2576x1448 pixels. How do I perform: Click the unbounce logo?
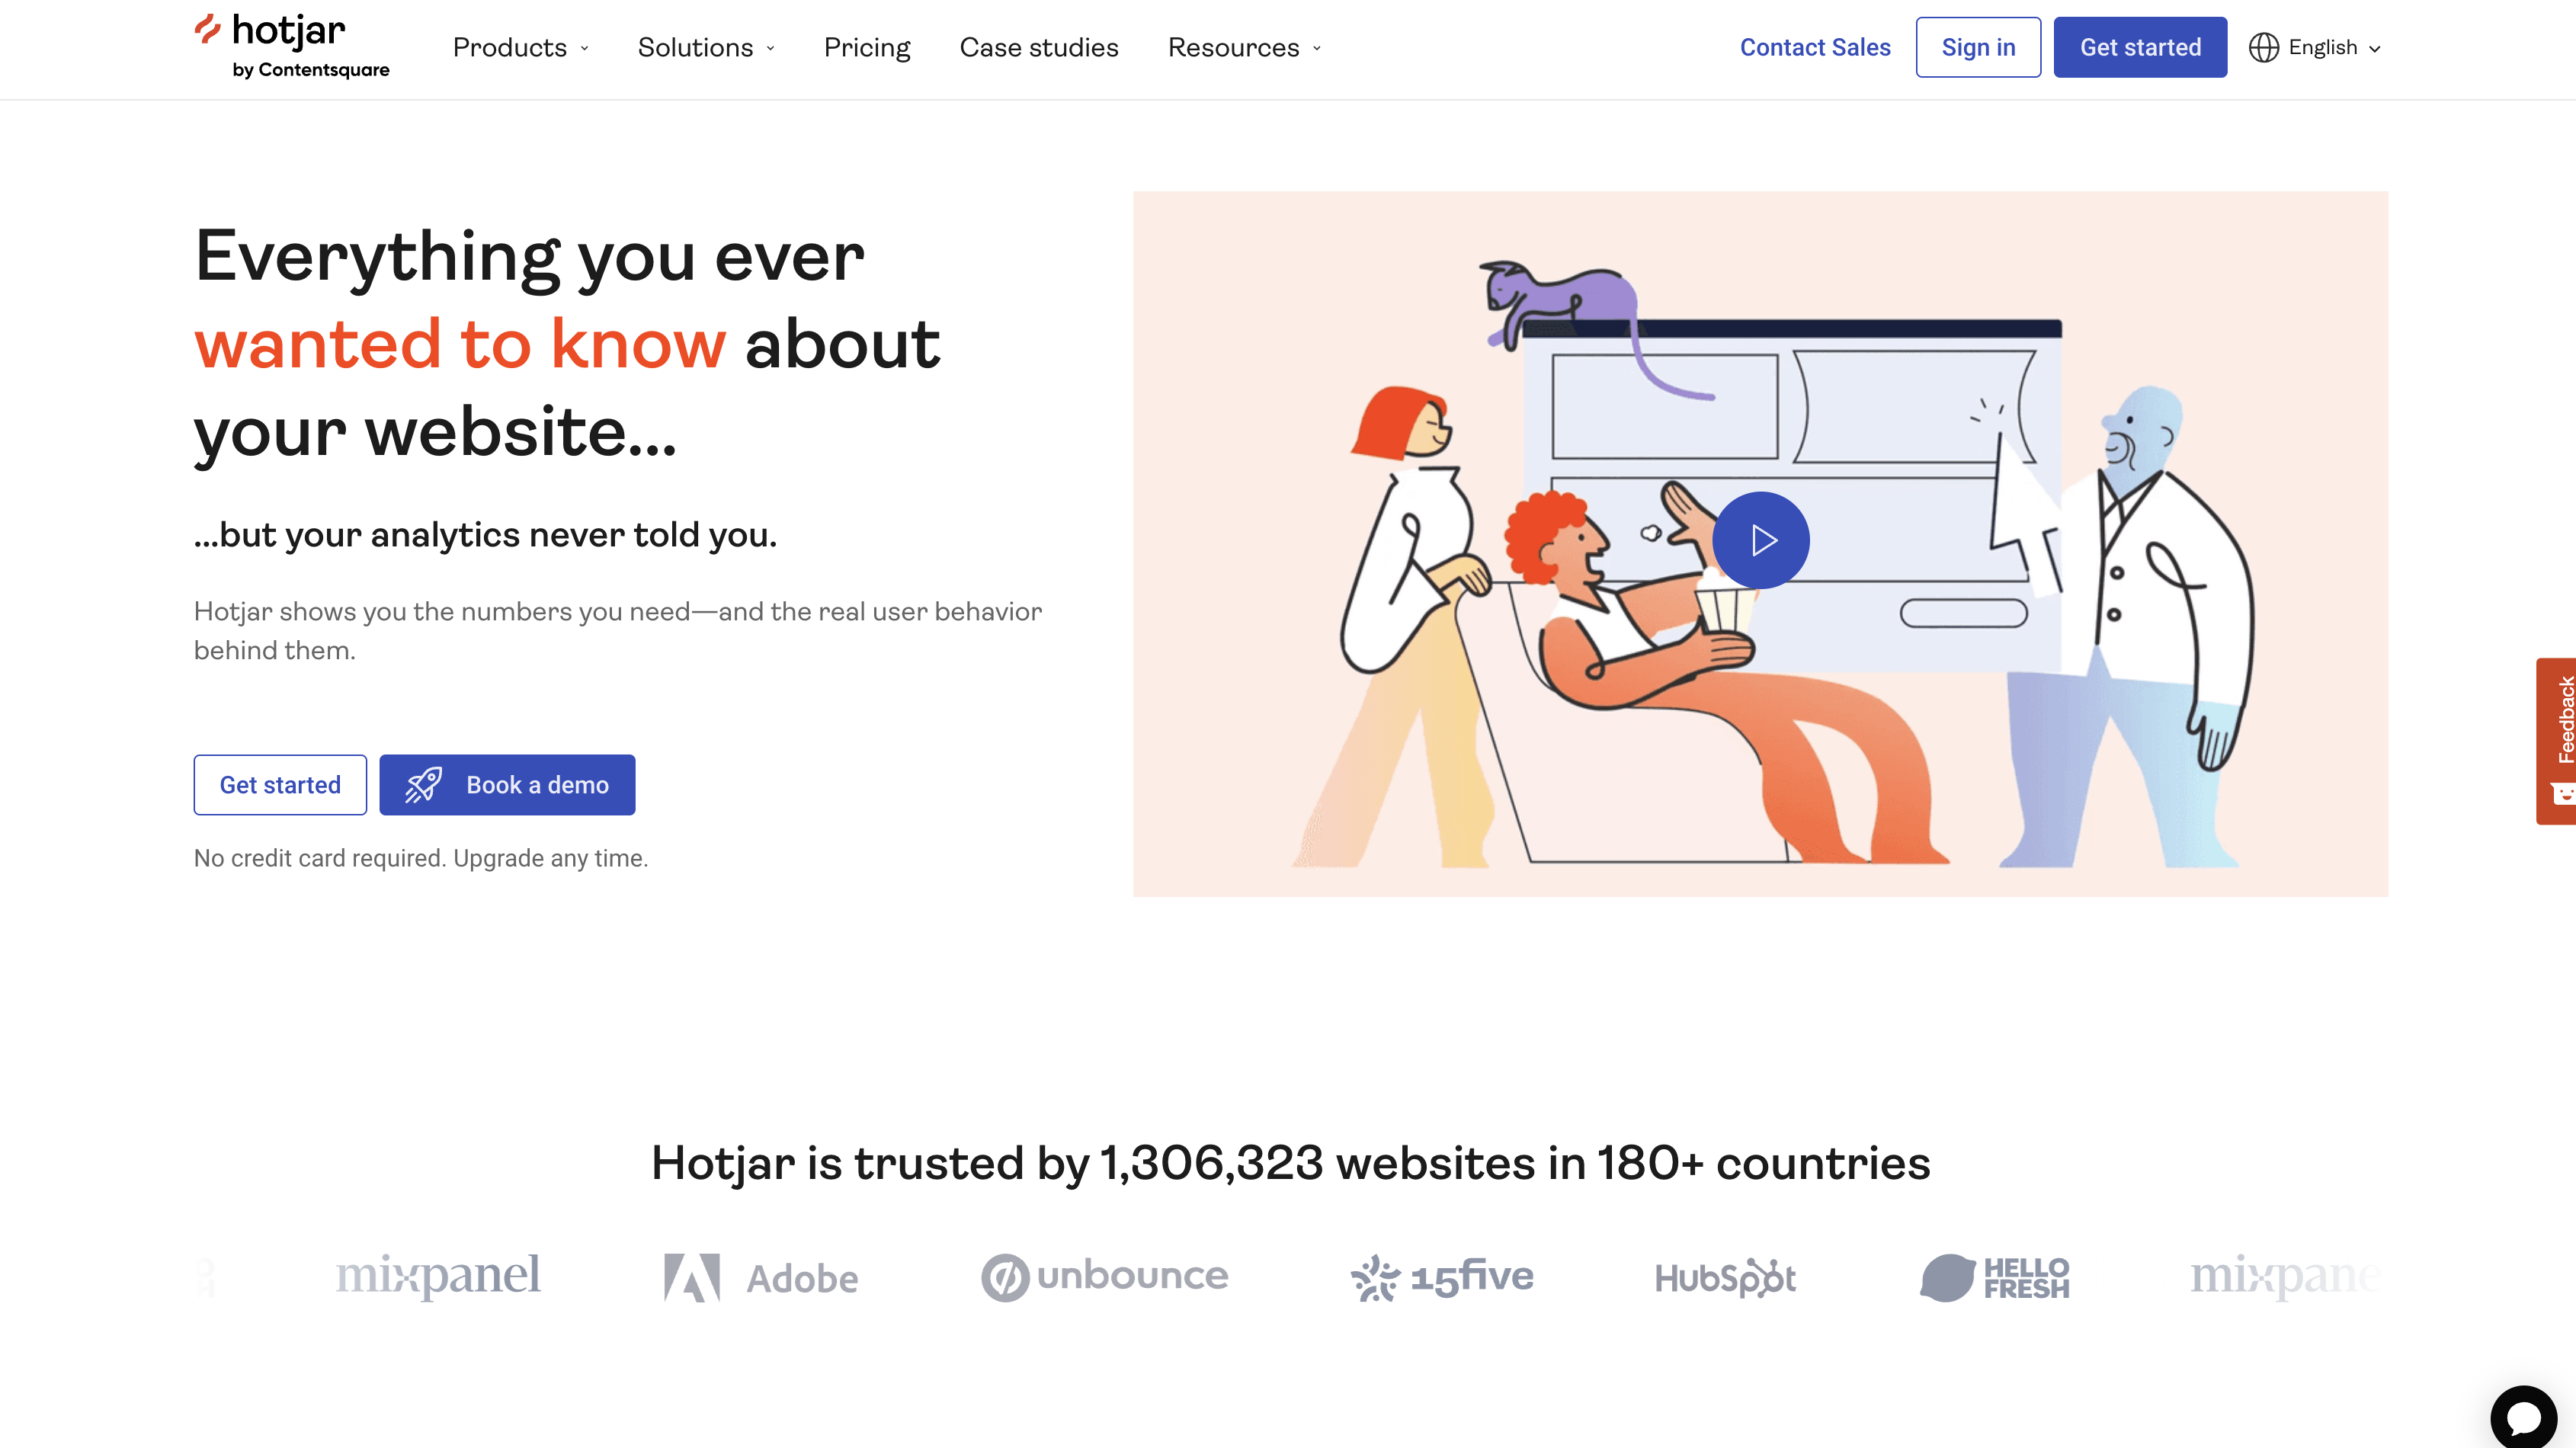1104,1276
